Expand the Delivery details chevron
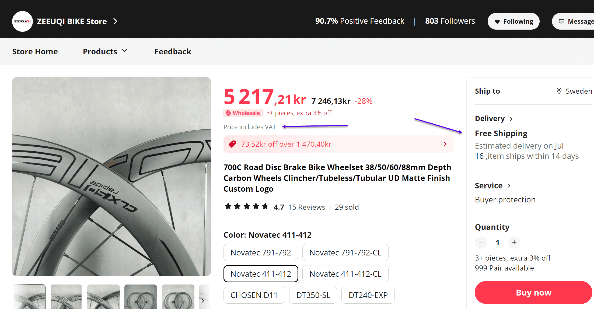This screenshot has width=594, height=309. point(511,119)
